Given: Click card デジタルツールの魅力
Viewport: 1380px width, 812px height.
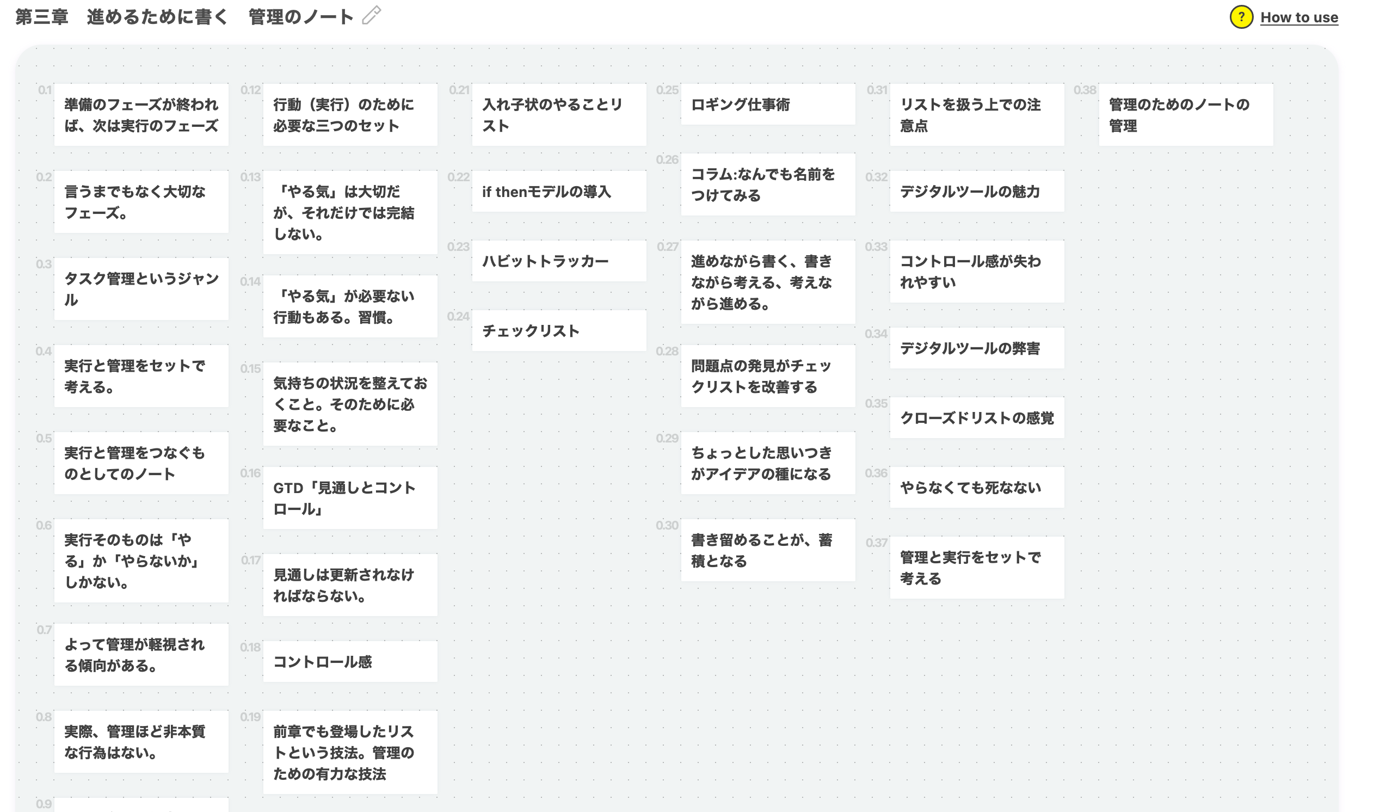Looking at the screenshot, I should pyautogui.click(x=976, y=191).
